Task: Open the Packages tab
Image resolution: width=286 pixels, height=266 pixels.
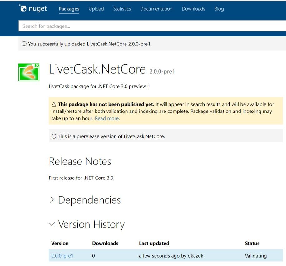Action: [x=69, y=9]
